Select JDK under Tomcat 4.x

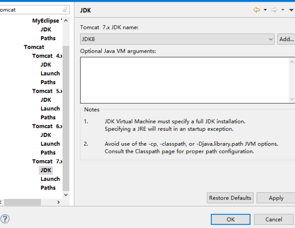click(46, 65)
